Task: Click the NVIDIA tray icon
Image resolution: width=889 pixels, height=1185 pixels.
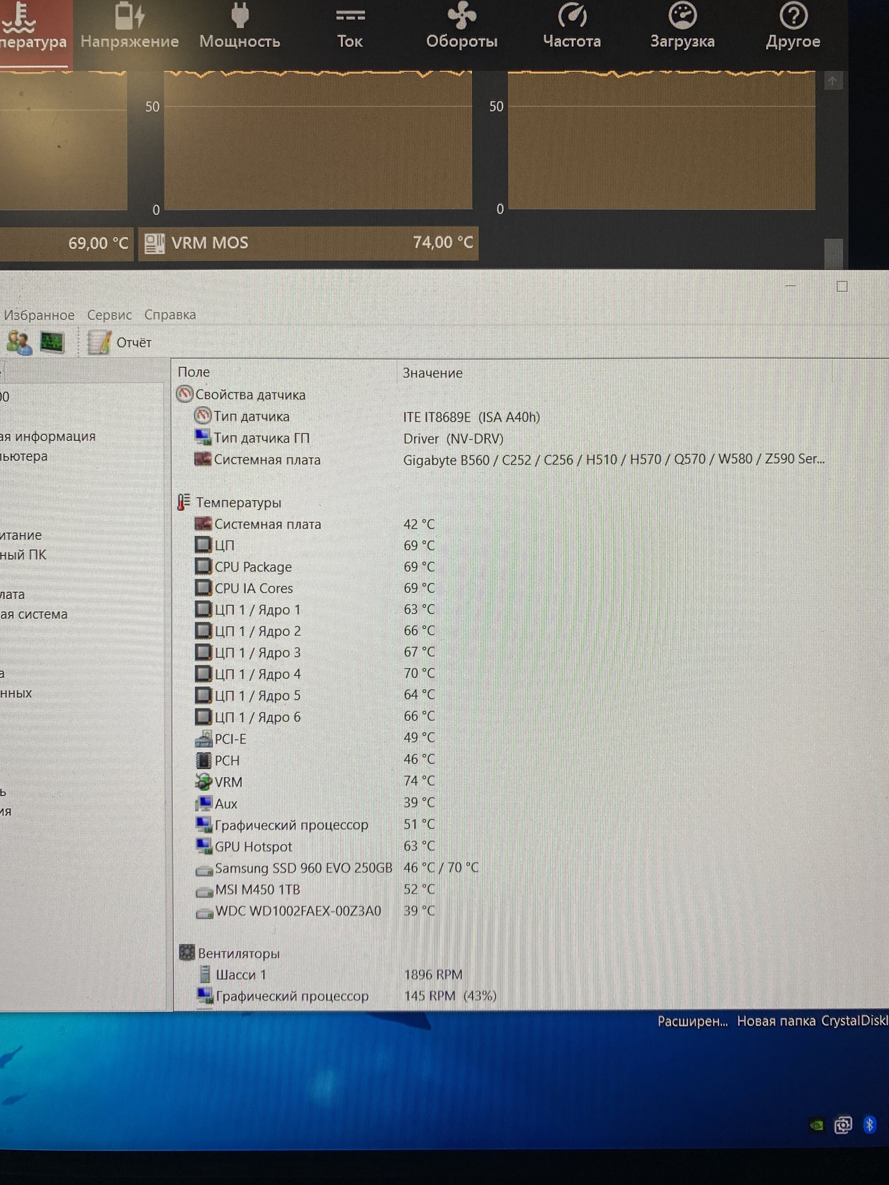Action: point(817,1125)
